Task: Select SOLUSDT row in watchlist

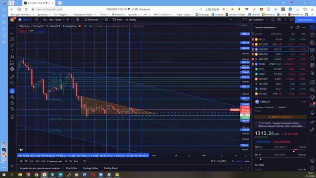Action: point(280,84)
